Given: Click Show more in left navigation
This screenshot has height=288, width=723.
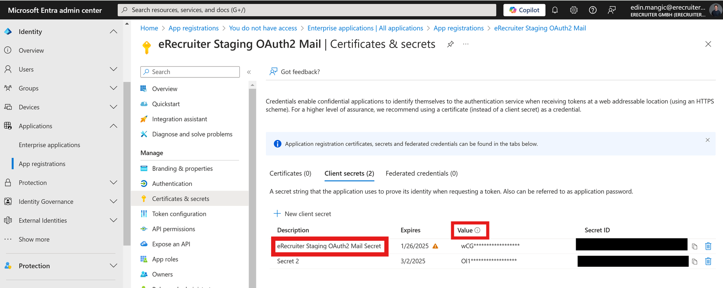Looking at the screenshot, I should click(34, 239).
